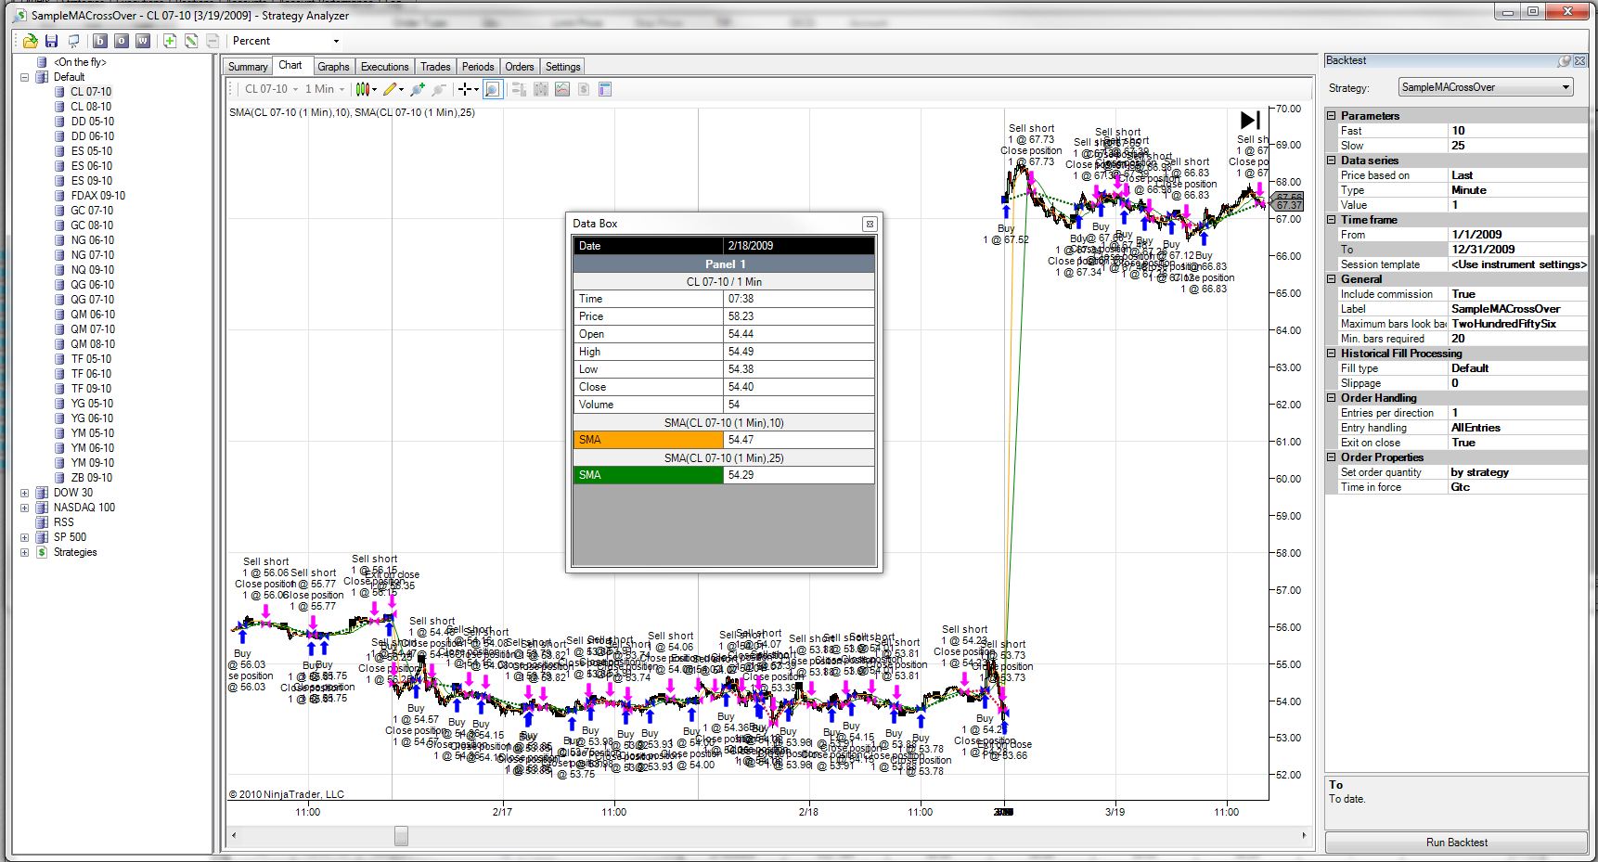
Task: Switch to the Summary tab
Action: click(x=248, y=67)
